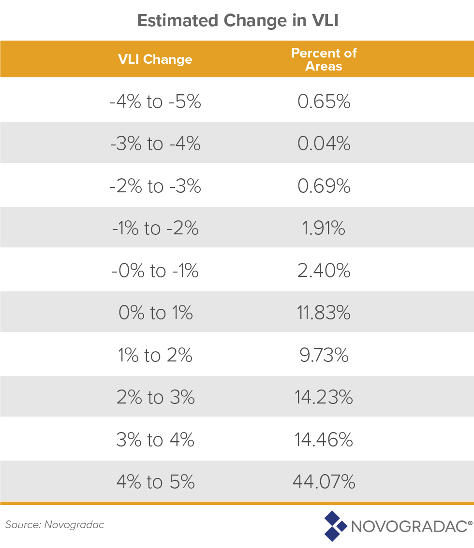Select the 0.65% value cell
This screenshot has height=548, width=474.
(324, 102)
